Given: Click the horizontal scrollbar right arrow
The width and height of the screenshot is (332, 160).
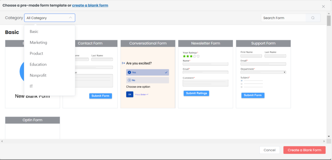Looking at the screenshot, I should pyautogui.click(x=324, y=141).
